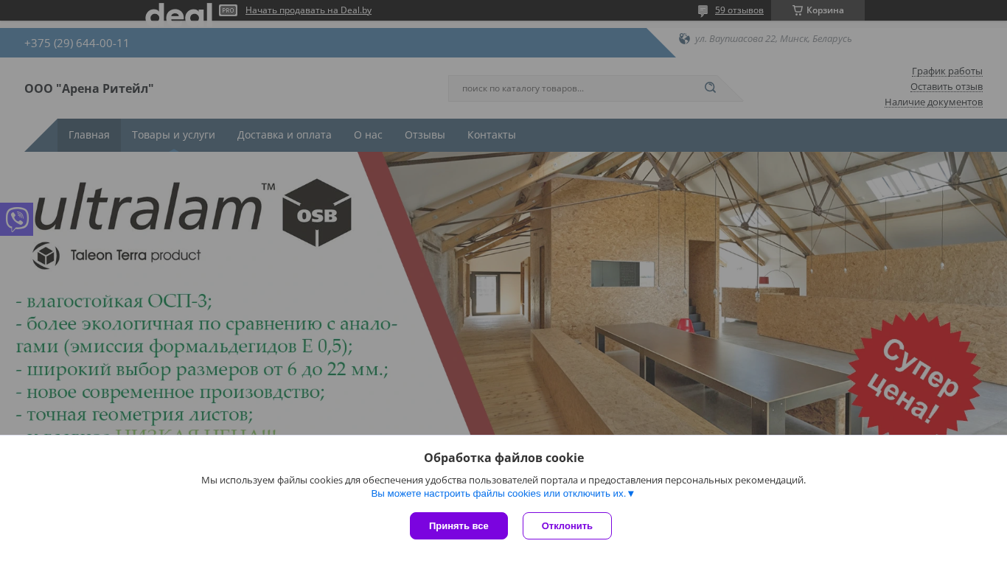Image resolution: width=1007 pixels, height=566 pixels.
Task: Click the Ultralam OSB banner image
Action: [503, 293]
